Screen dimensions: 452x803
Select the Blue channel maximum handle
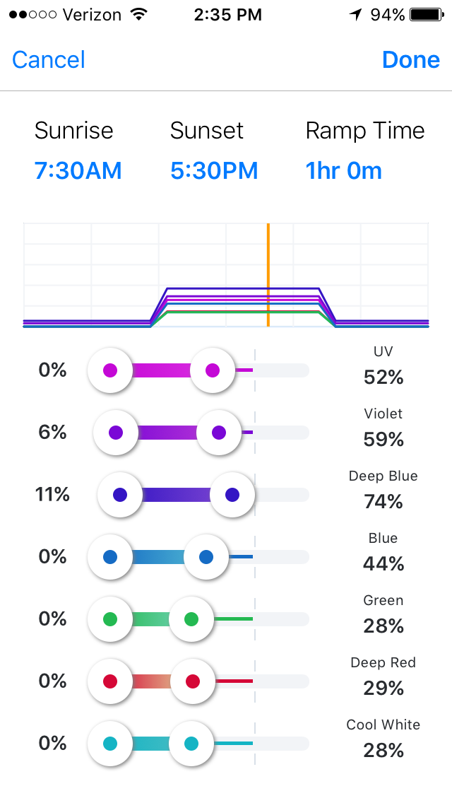tap(206, 557)
